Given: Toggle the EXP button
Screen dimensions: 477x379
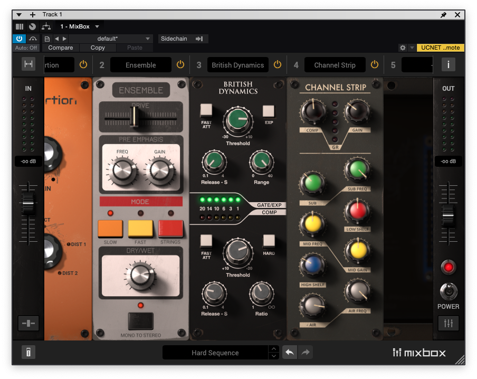Looking at the screenshot, I should (269, 111).
